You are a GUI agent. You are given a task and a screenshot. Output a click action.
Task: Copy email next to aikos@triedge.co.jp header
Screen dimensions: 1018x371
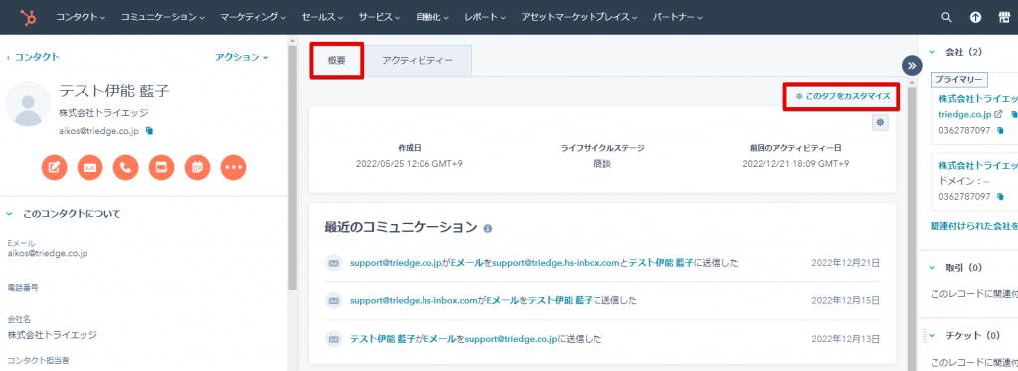149,131
